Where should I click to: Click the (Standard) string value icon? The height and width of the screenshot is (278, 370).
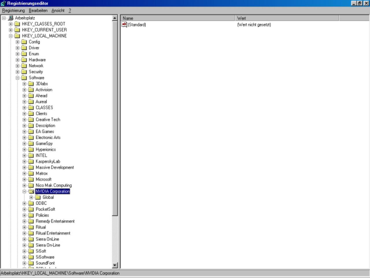pos(124,25)
